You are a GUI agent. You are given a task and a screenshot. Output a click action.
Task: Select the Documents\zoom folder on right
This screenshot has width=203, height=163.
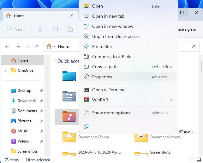click(x=141, y=138)
